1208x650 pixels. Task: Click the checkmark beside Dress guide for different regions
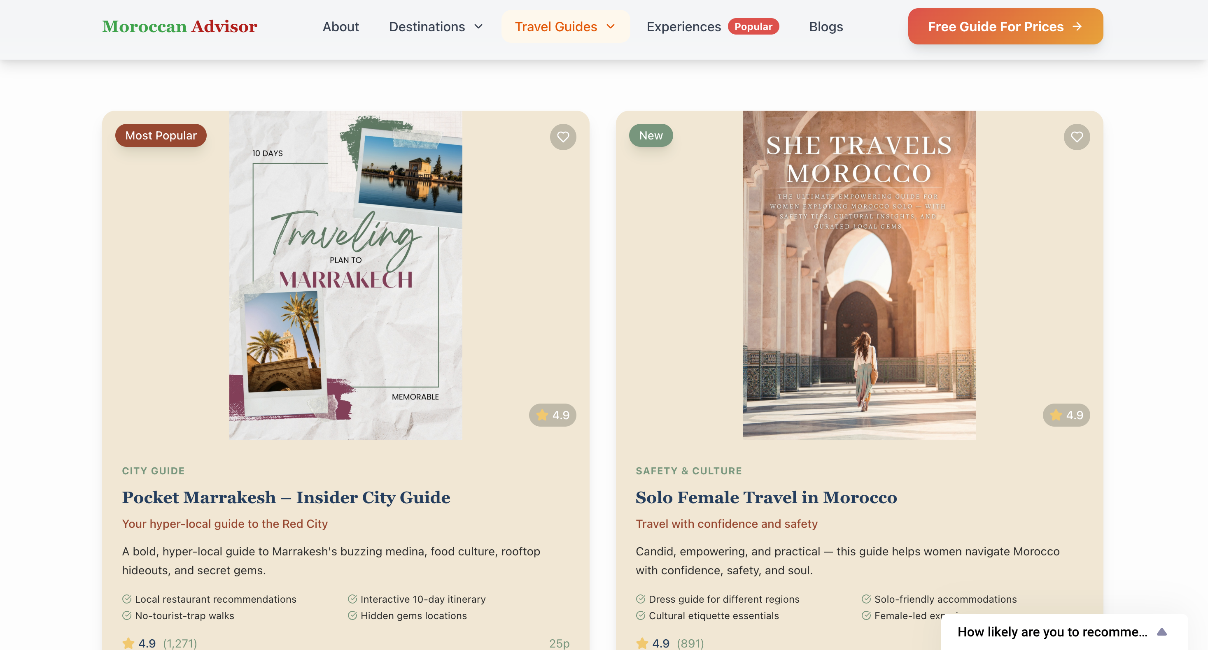[641, 599]
